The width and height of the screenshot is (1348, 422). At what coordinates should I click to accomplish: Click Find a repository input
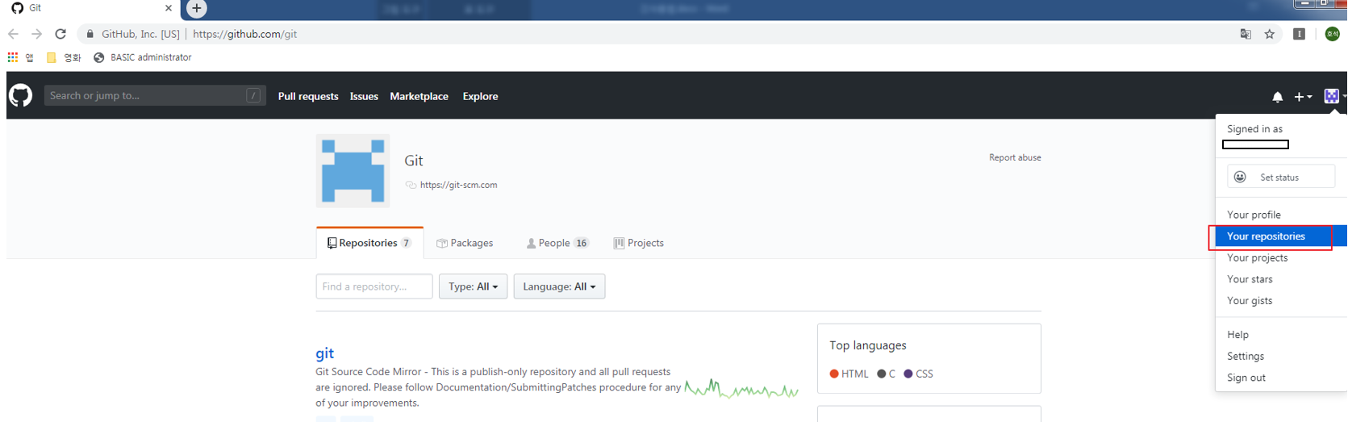(374, 286)
